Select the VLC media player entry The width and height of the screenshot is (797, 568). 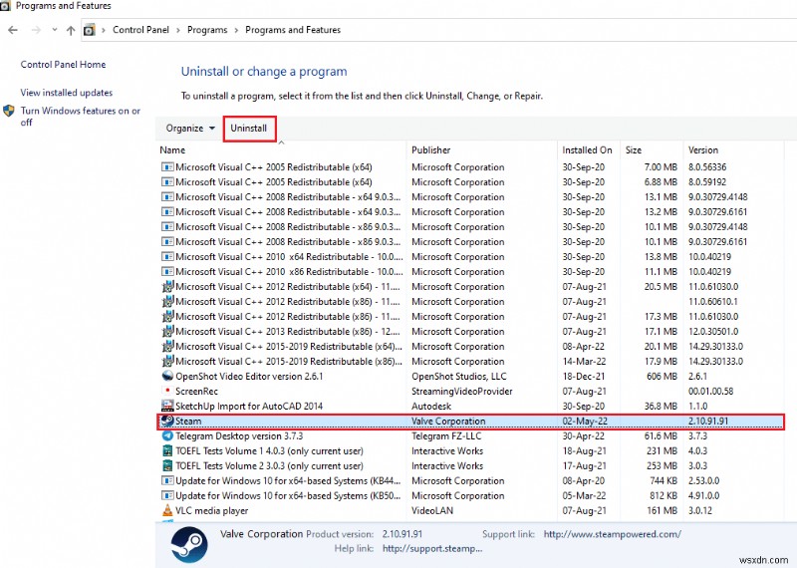click(212, 511)
